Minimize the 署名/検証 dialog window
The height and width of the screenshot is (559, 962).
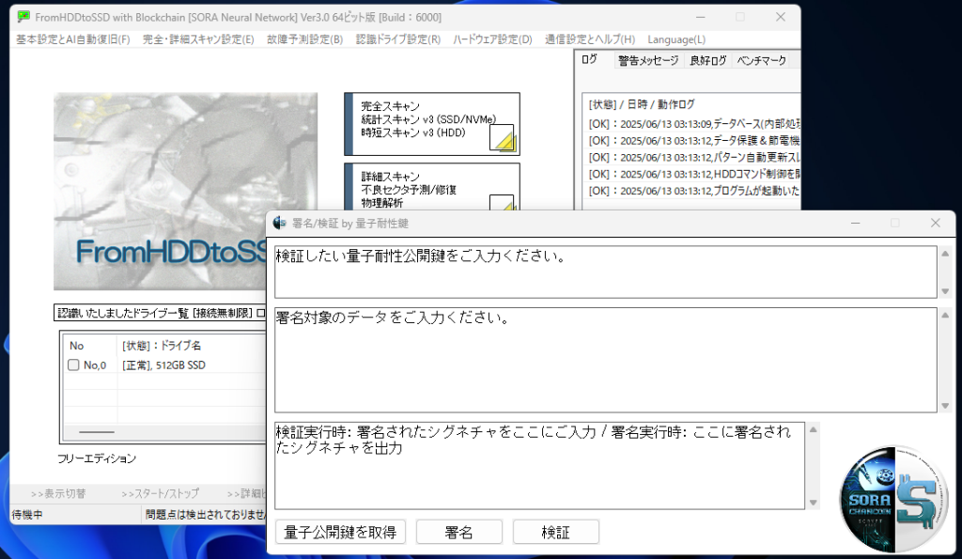(855, 223)
